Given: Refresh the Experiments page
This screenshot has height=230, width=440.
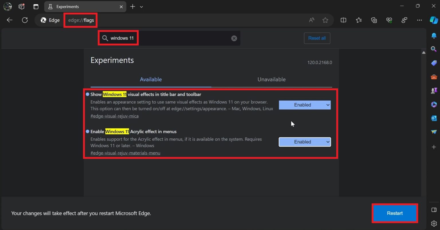Looking at the screenshot, I should click(x=25, y=20).
